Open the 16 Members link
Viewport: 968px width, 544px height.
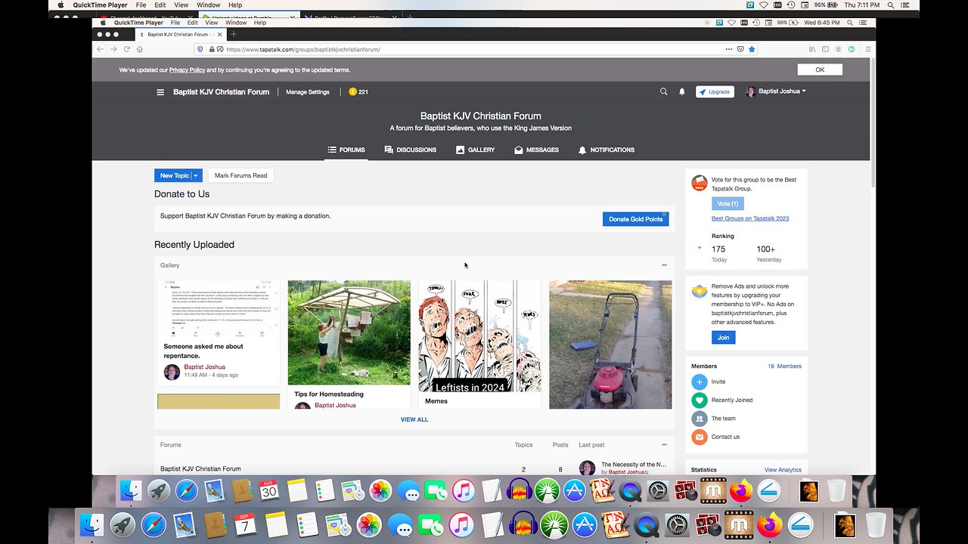[x=785, y=366]
